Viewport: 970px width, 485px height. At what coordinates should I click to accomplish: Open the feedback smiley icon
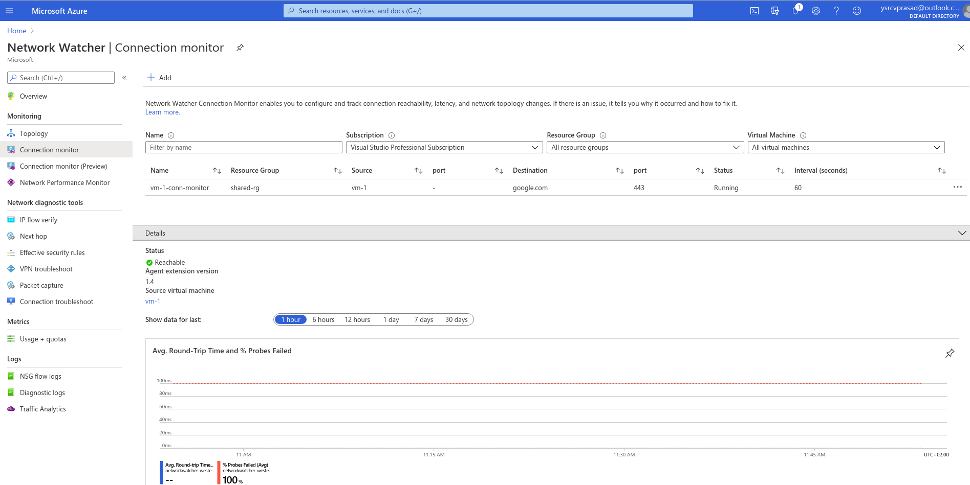click(x=856, y=11)
